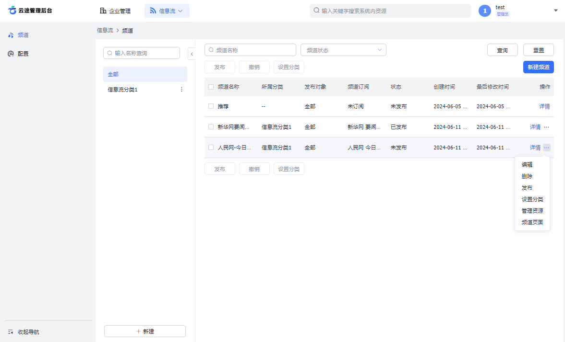Click the 已发布 status of 新华网要闻 row
The width and height of the screenshot is (565, 342).
[x=398, y=127]
